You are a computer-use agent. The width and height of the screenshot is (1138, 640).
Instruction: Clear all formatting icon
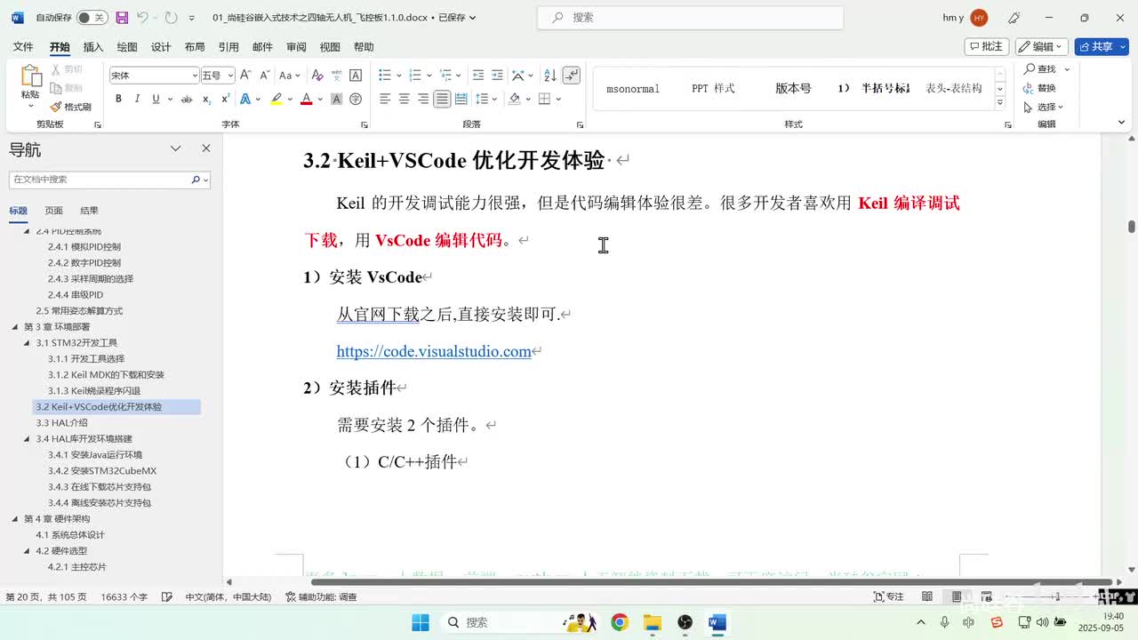(317, 76)
